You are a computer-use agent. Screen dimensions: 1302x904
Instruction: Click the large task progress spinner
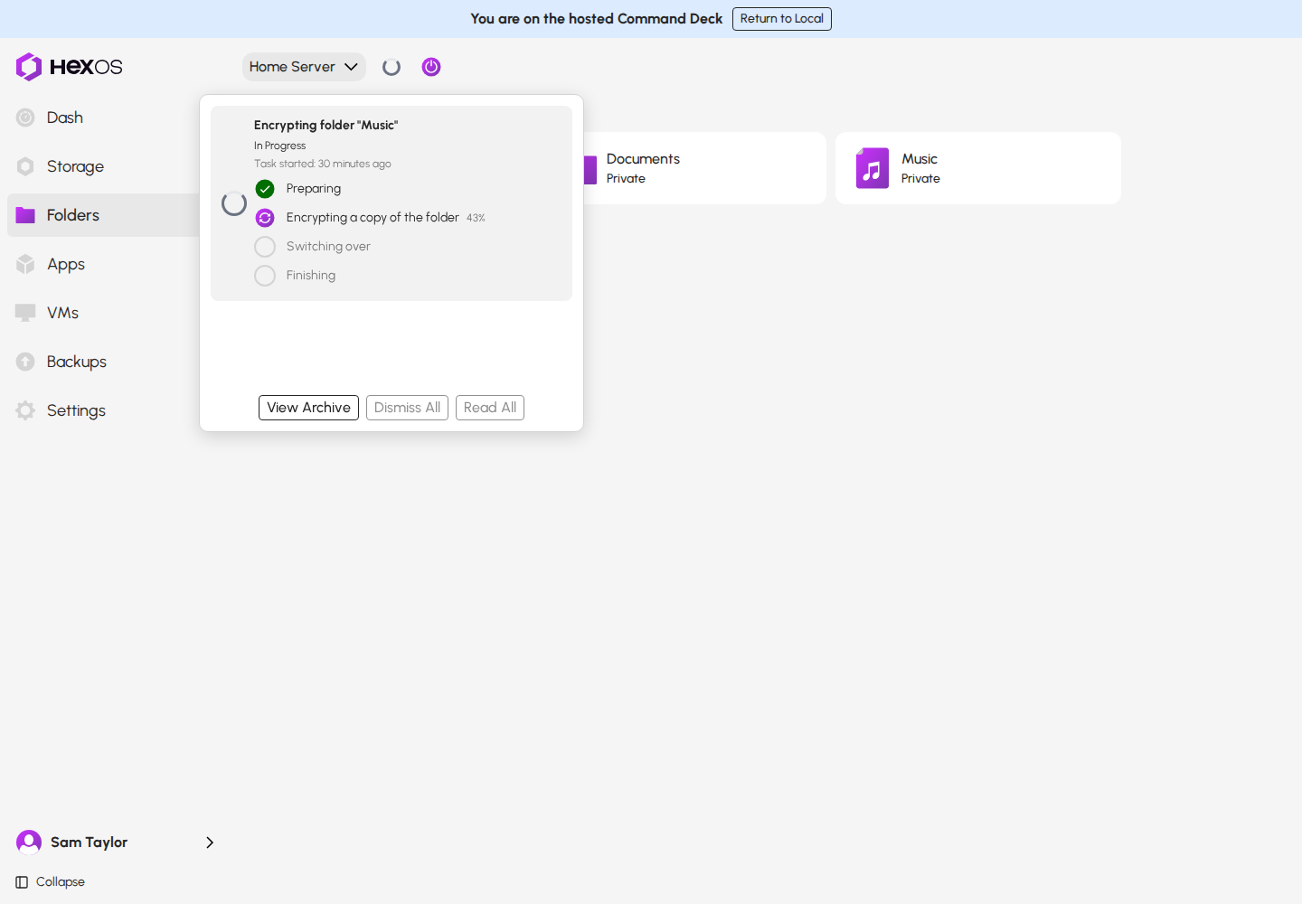point(234,203)
